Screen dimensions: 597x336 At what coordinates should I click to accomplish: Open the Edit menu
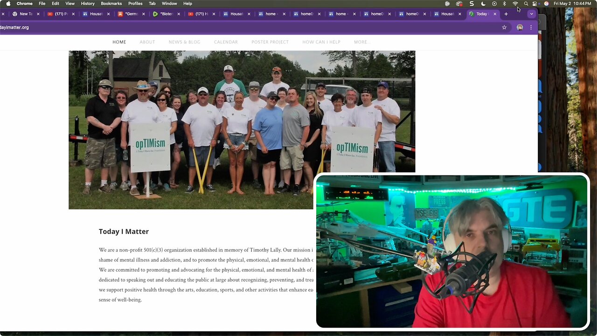56,3
